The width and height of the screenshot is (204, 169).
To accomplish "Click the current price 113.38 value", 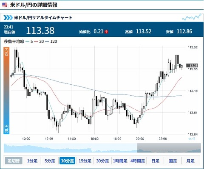I will 40,30.
